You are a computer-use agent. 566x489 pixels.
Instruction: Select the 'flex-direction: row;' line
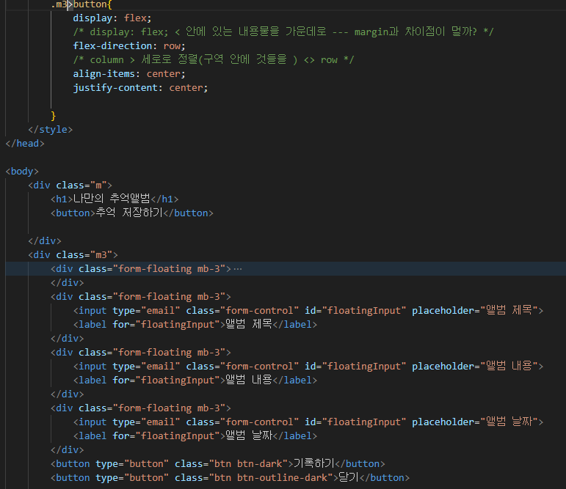tap(129, 45)
